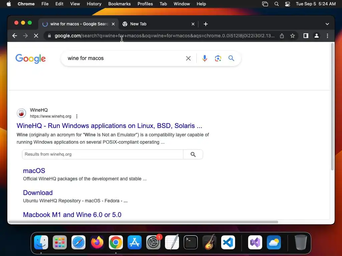Image resolution: width=342 pixels, height=256 pixels.
Task: Open Terminal from the dock
Action: [191, 242]
